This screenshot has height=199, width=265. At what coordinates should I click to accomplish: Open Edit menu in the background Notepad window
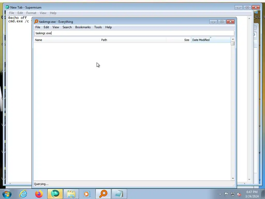pos(20,13)
